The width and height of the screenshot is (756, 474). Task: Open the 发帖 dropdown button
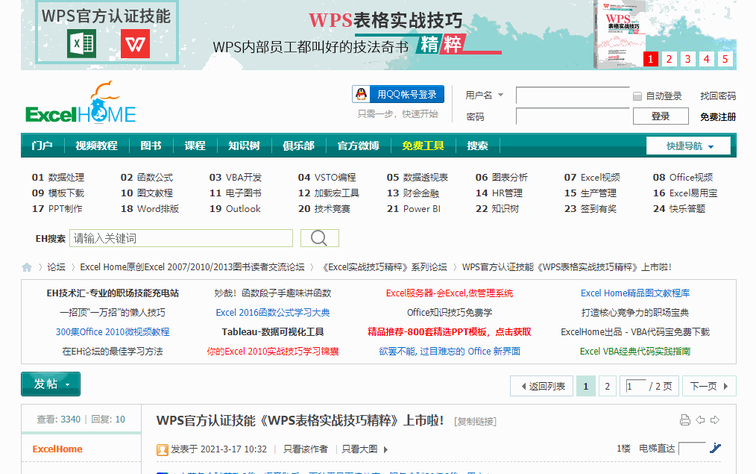51,384
